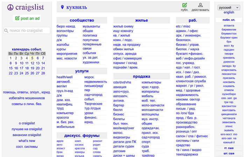Open the паркинг / склад link
This screenshot has width=245, height=157.
[x=125, y=63]
